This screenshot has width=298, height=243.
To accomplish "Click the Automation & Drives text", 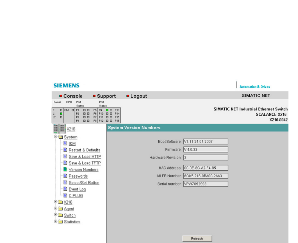I will point(255,87).
